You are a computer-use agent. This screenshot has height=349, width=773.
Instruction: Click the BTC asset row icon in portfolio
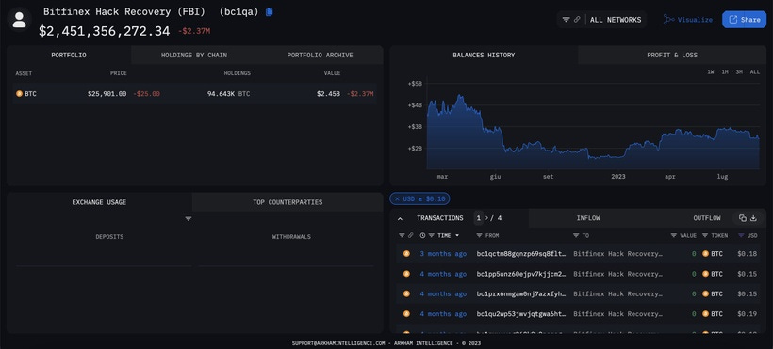point(19,93)
